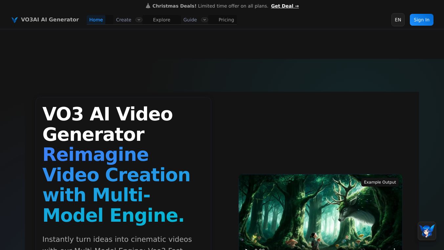The width and height of the screenshot is (444, 250).
Task: Open the EN language selector
Action: pyautogui.click(x=398, y=20)
